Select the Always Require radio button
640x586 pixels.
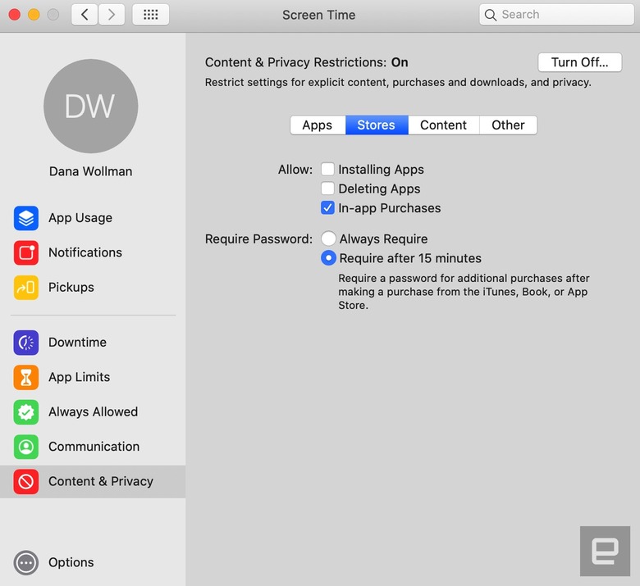[x=328, y=238]
